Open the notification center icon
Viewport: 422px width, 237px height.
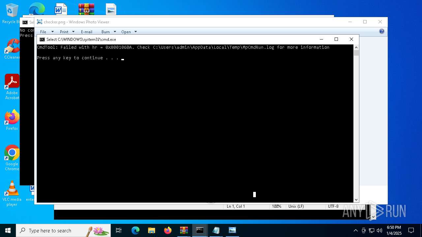[x=411, y=230]
